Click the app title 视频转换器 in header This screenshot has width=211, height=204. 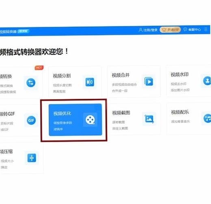[8, 32]
